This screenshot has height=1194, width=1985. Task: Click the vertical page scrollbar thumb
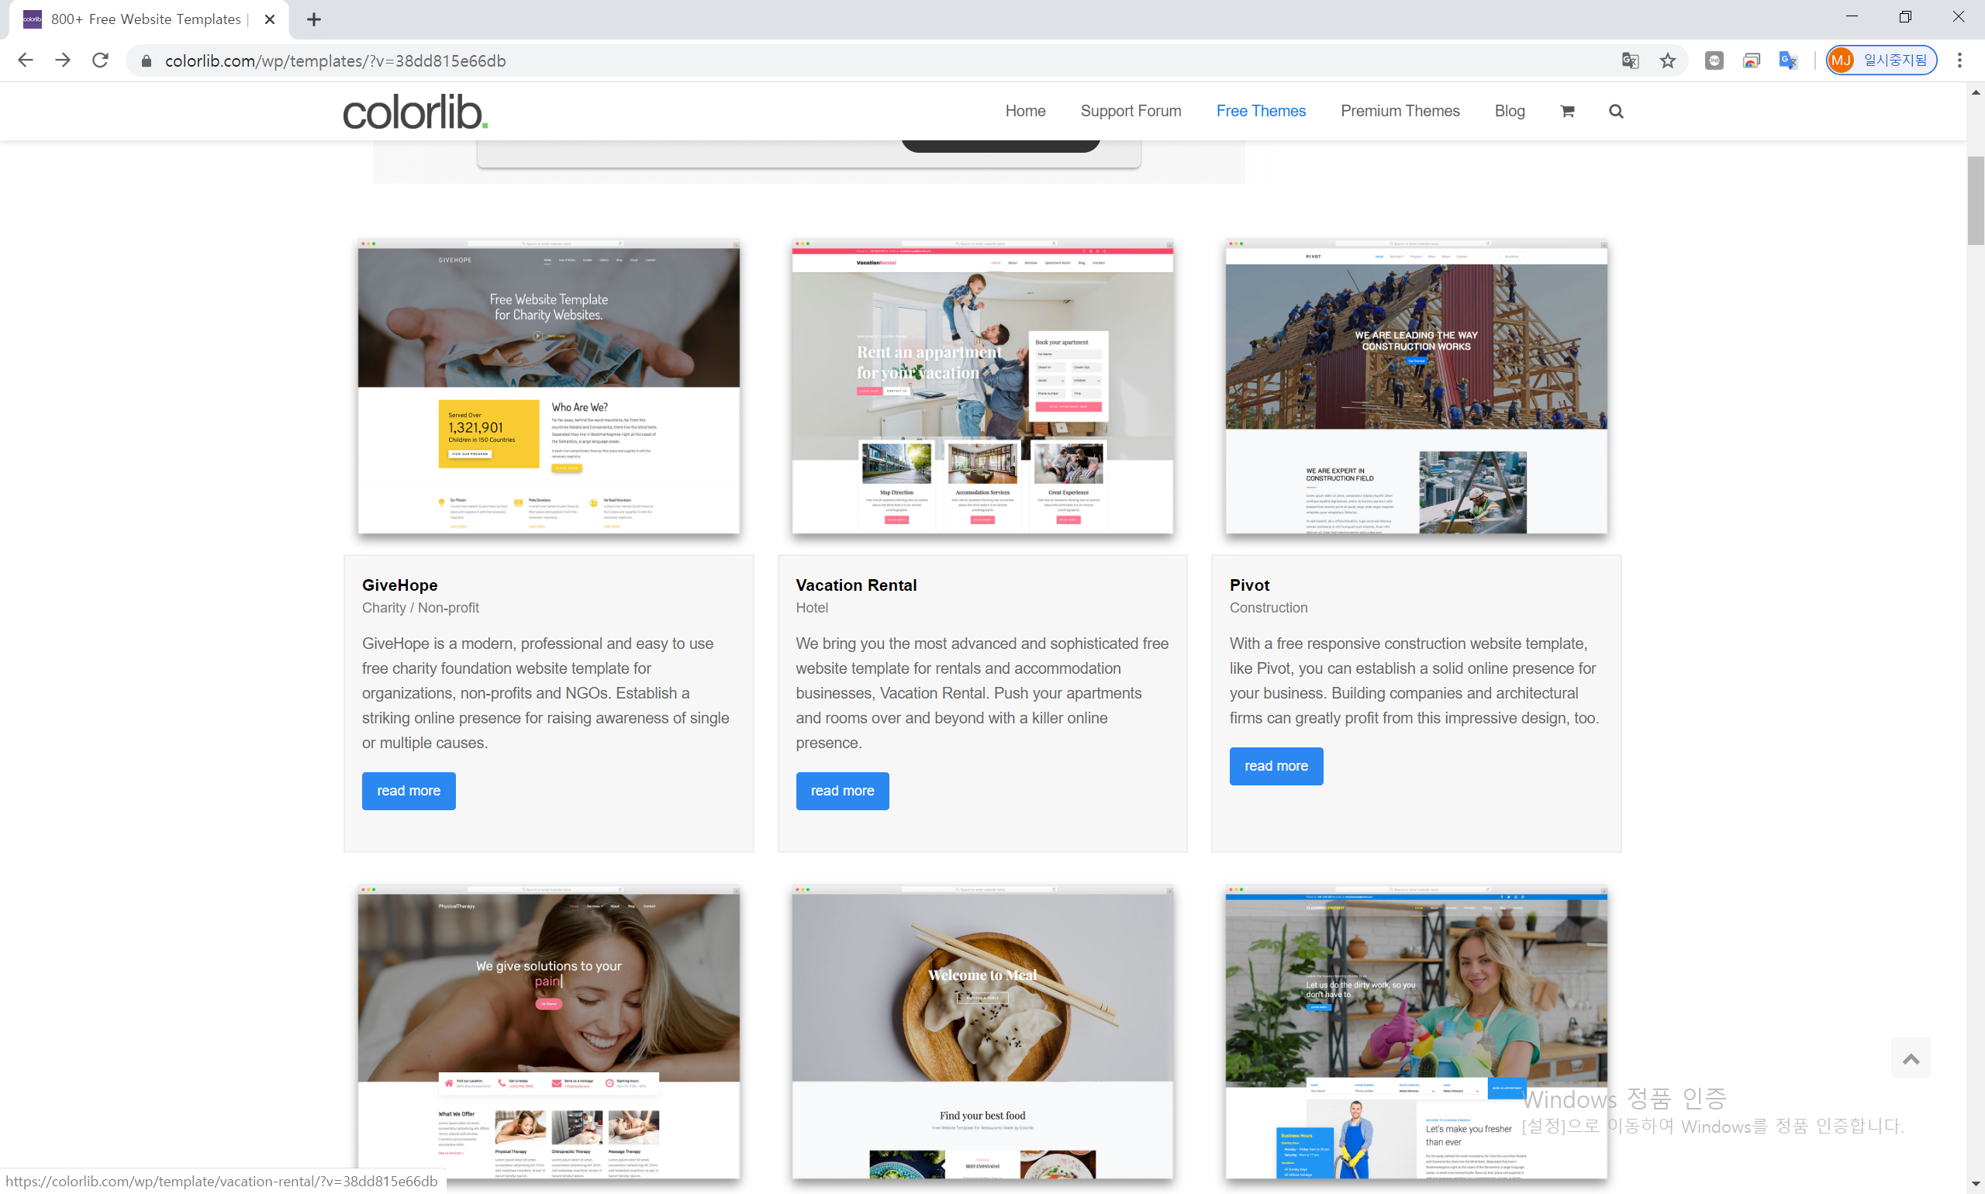1976,201
